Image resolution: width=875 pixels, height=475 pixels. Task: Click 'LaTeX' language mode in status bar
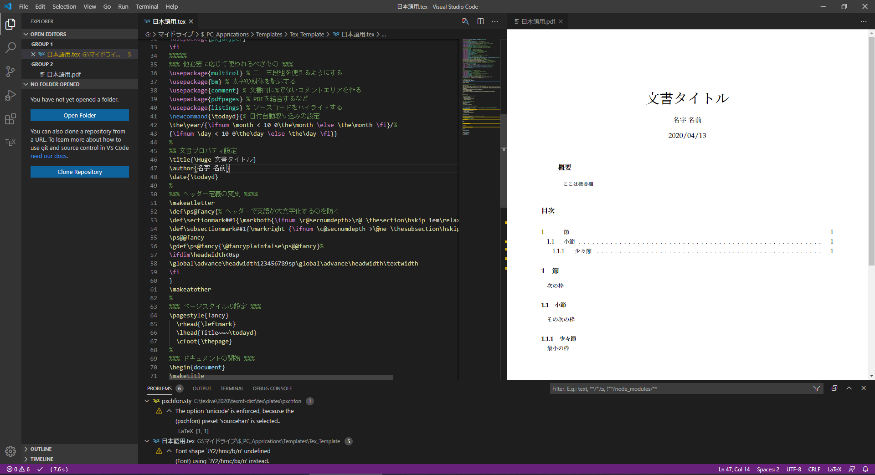(x=834, y=469)
